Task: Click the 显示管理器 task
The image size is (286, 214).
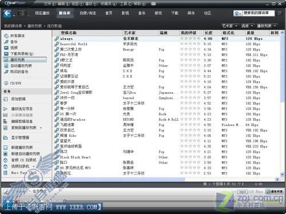Action: 17,137
